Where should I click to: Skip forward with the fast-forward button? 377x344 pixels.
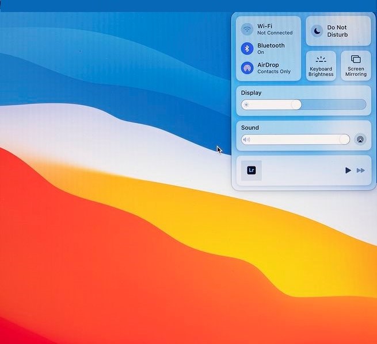point(361,171)
